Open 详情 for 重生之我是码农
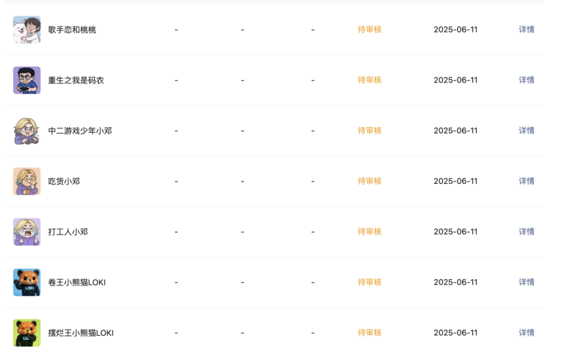This screenshot has height=354, width=566. (526, 80)
